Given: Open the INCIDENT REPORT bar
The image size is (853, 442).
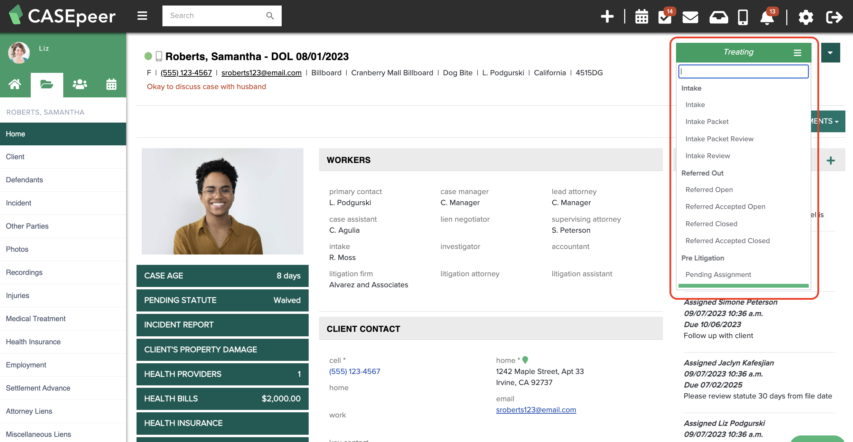Looking at the screenshot, I should pyautogui.click(x=222, y=325).
